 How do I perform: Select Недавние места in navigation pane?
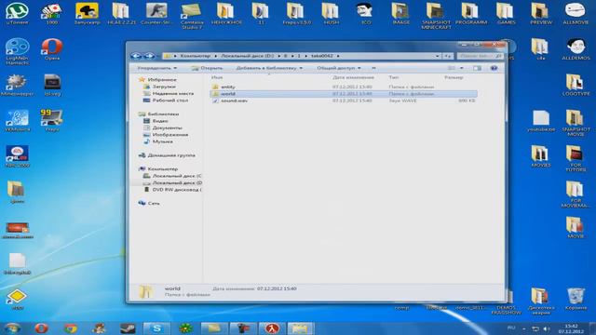point(173,93)
